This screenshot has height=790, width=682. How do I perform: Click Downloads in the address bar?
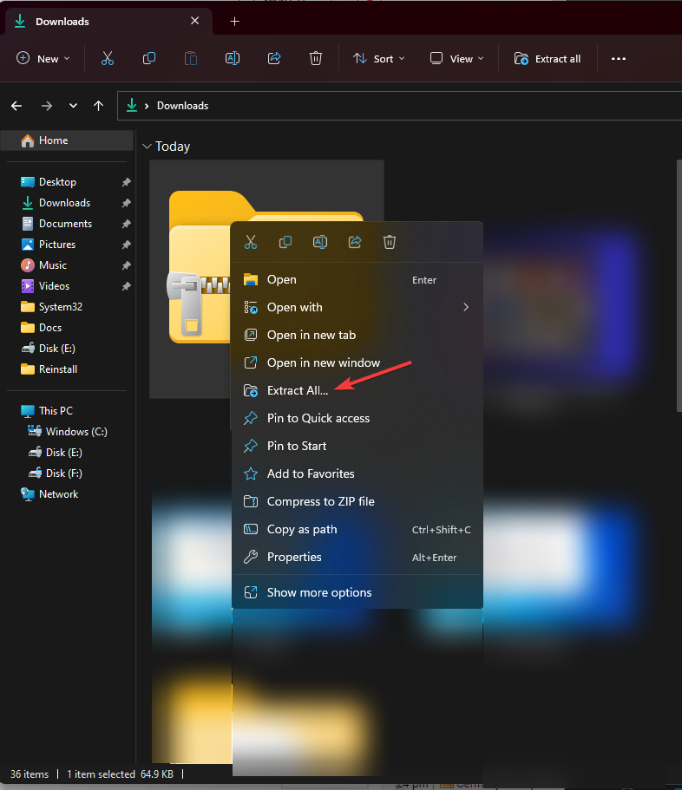click(182, 106)
